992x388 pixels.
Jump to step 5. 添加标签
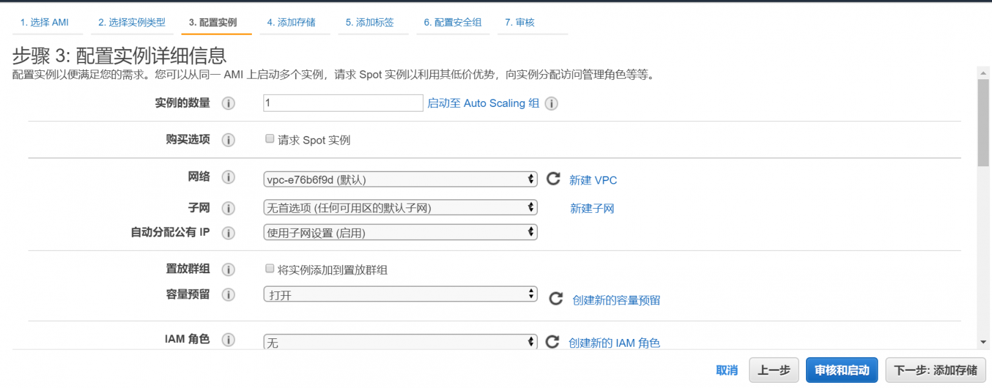click(369, 22)
